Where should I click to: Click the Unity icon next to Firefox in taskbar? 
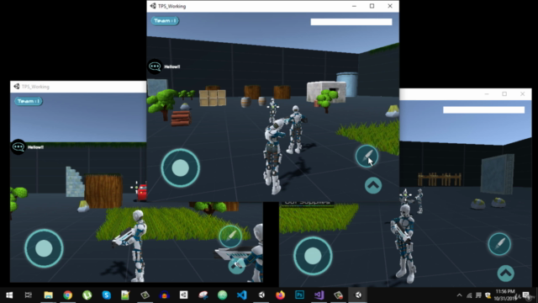261,295
